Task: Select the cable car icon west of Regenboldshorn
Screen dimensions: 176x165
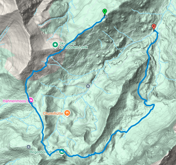Action: tap(28, 147)
